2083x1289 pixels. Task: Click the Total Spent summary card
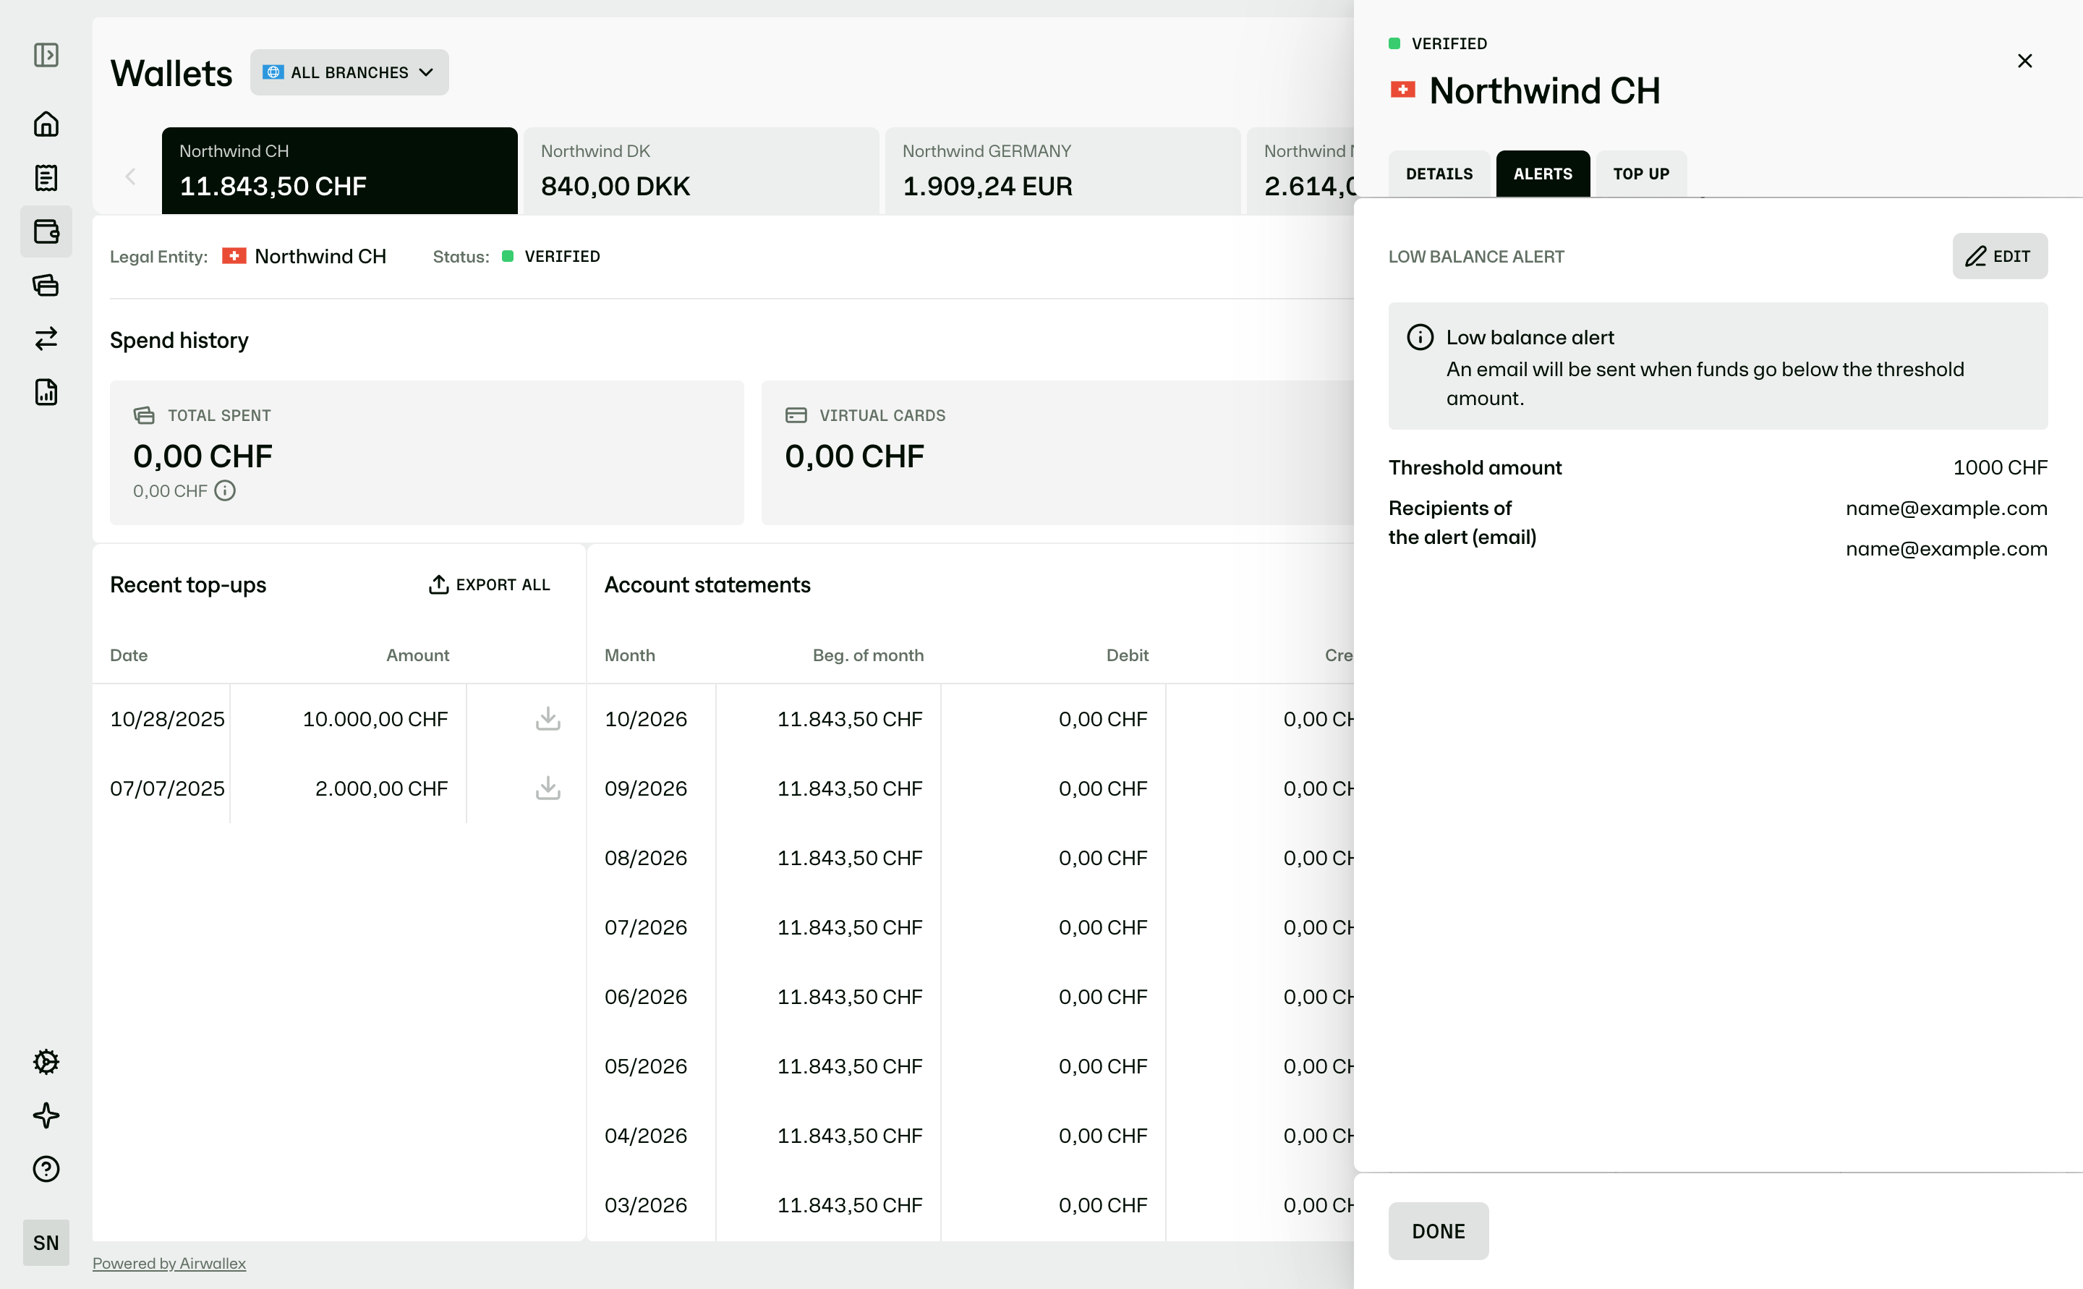427,453
